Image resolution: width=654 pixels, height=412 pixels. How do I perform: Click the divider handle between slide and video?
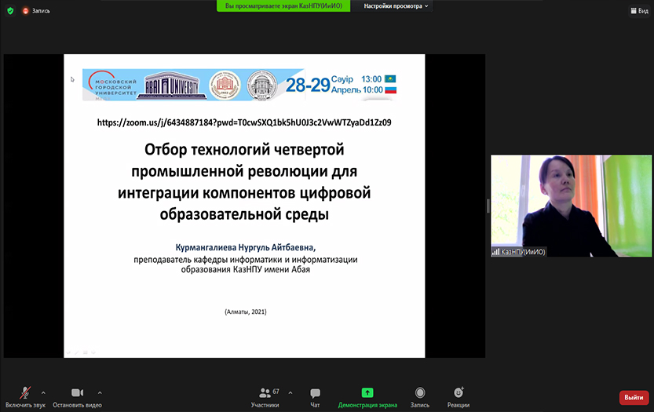coord(488,206)
